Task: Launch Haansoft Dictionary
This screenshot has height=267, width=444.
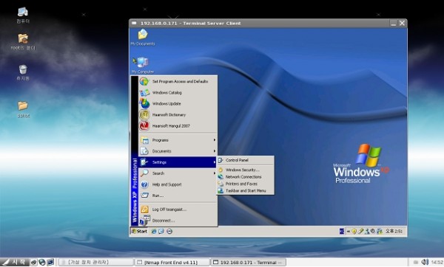Action: [178, 114]
